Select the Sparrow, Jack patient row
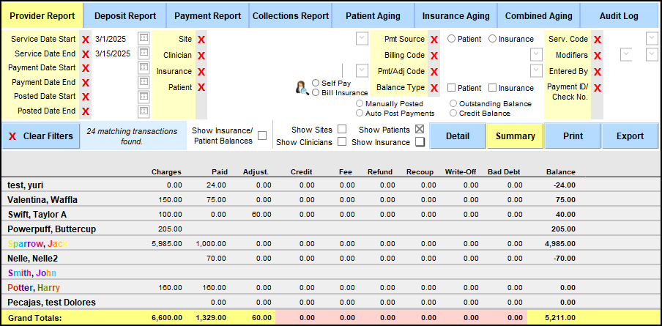This screenshot has width=662, height=326. pos(331,244)
